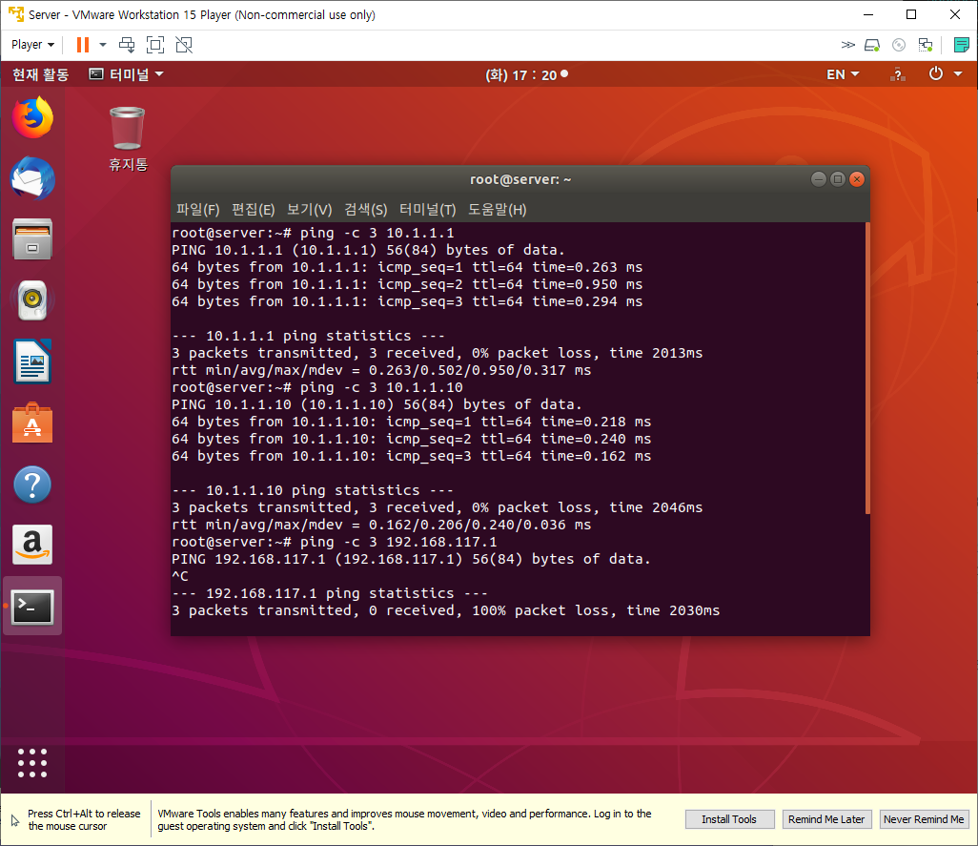Click the terminal vertical scrollbar
The image size is (978, 846).
867,368
